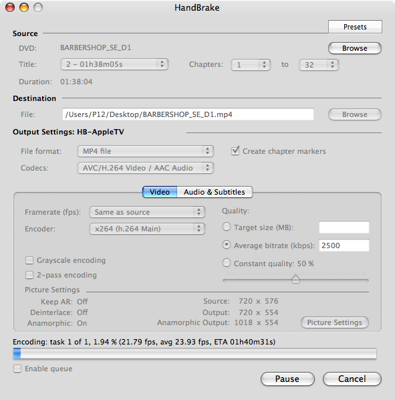Click the Output 720 x 554 value
This screenshot has height=400, width=395.
pyautogui.click(x=259, y=312)
